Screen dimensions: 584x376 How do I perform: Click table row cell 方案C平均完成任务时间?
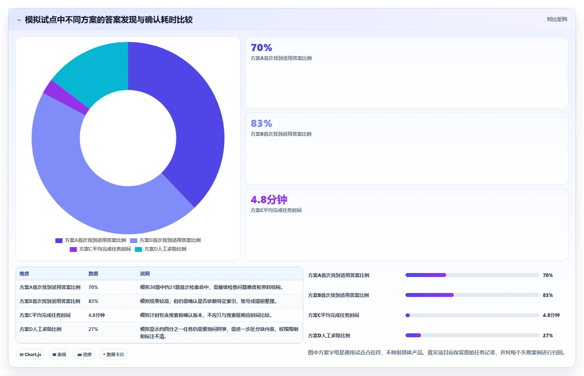(x=45, y=315)
